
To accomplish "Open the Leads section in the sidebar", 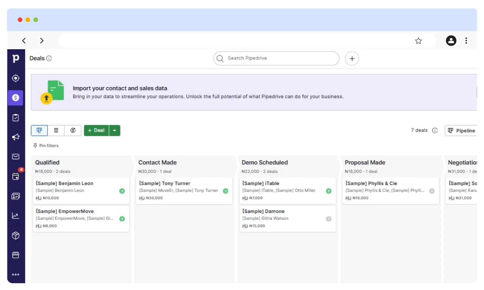I will click(16, 78).
